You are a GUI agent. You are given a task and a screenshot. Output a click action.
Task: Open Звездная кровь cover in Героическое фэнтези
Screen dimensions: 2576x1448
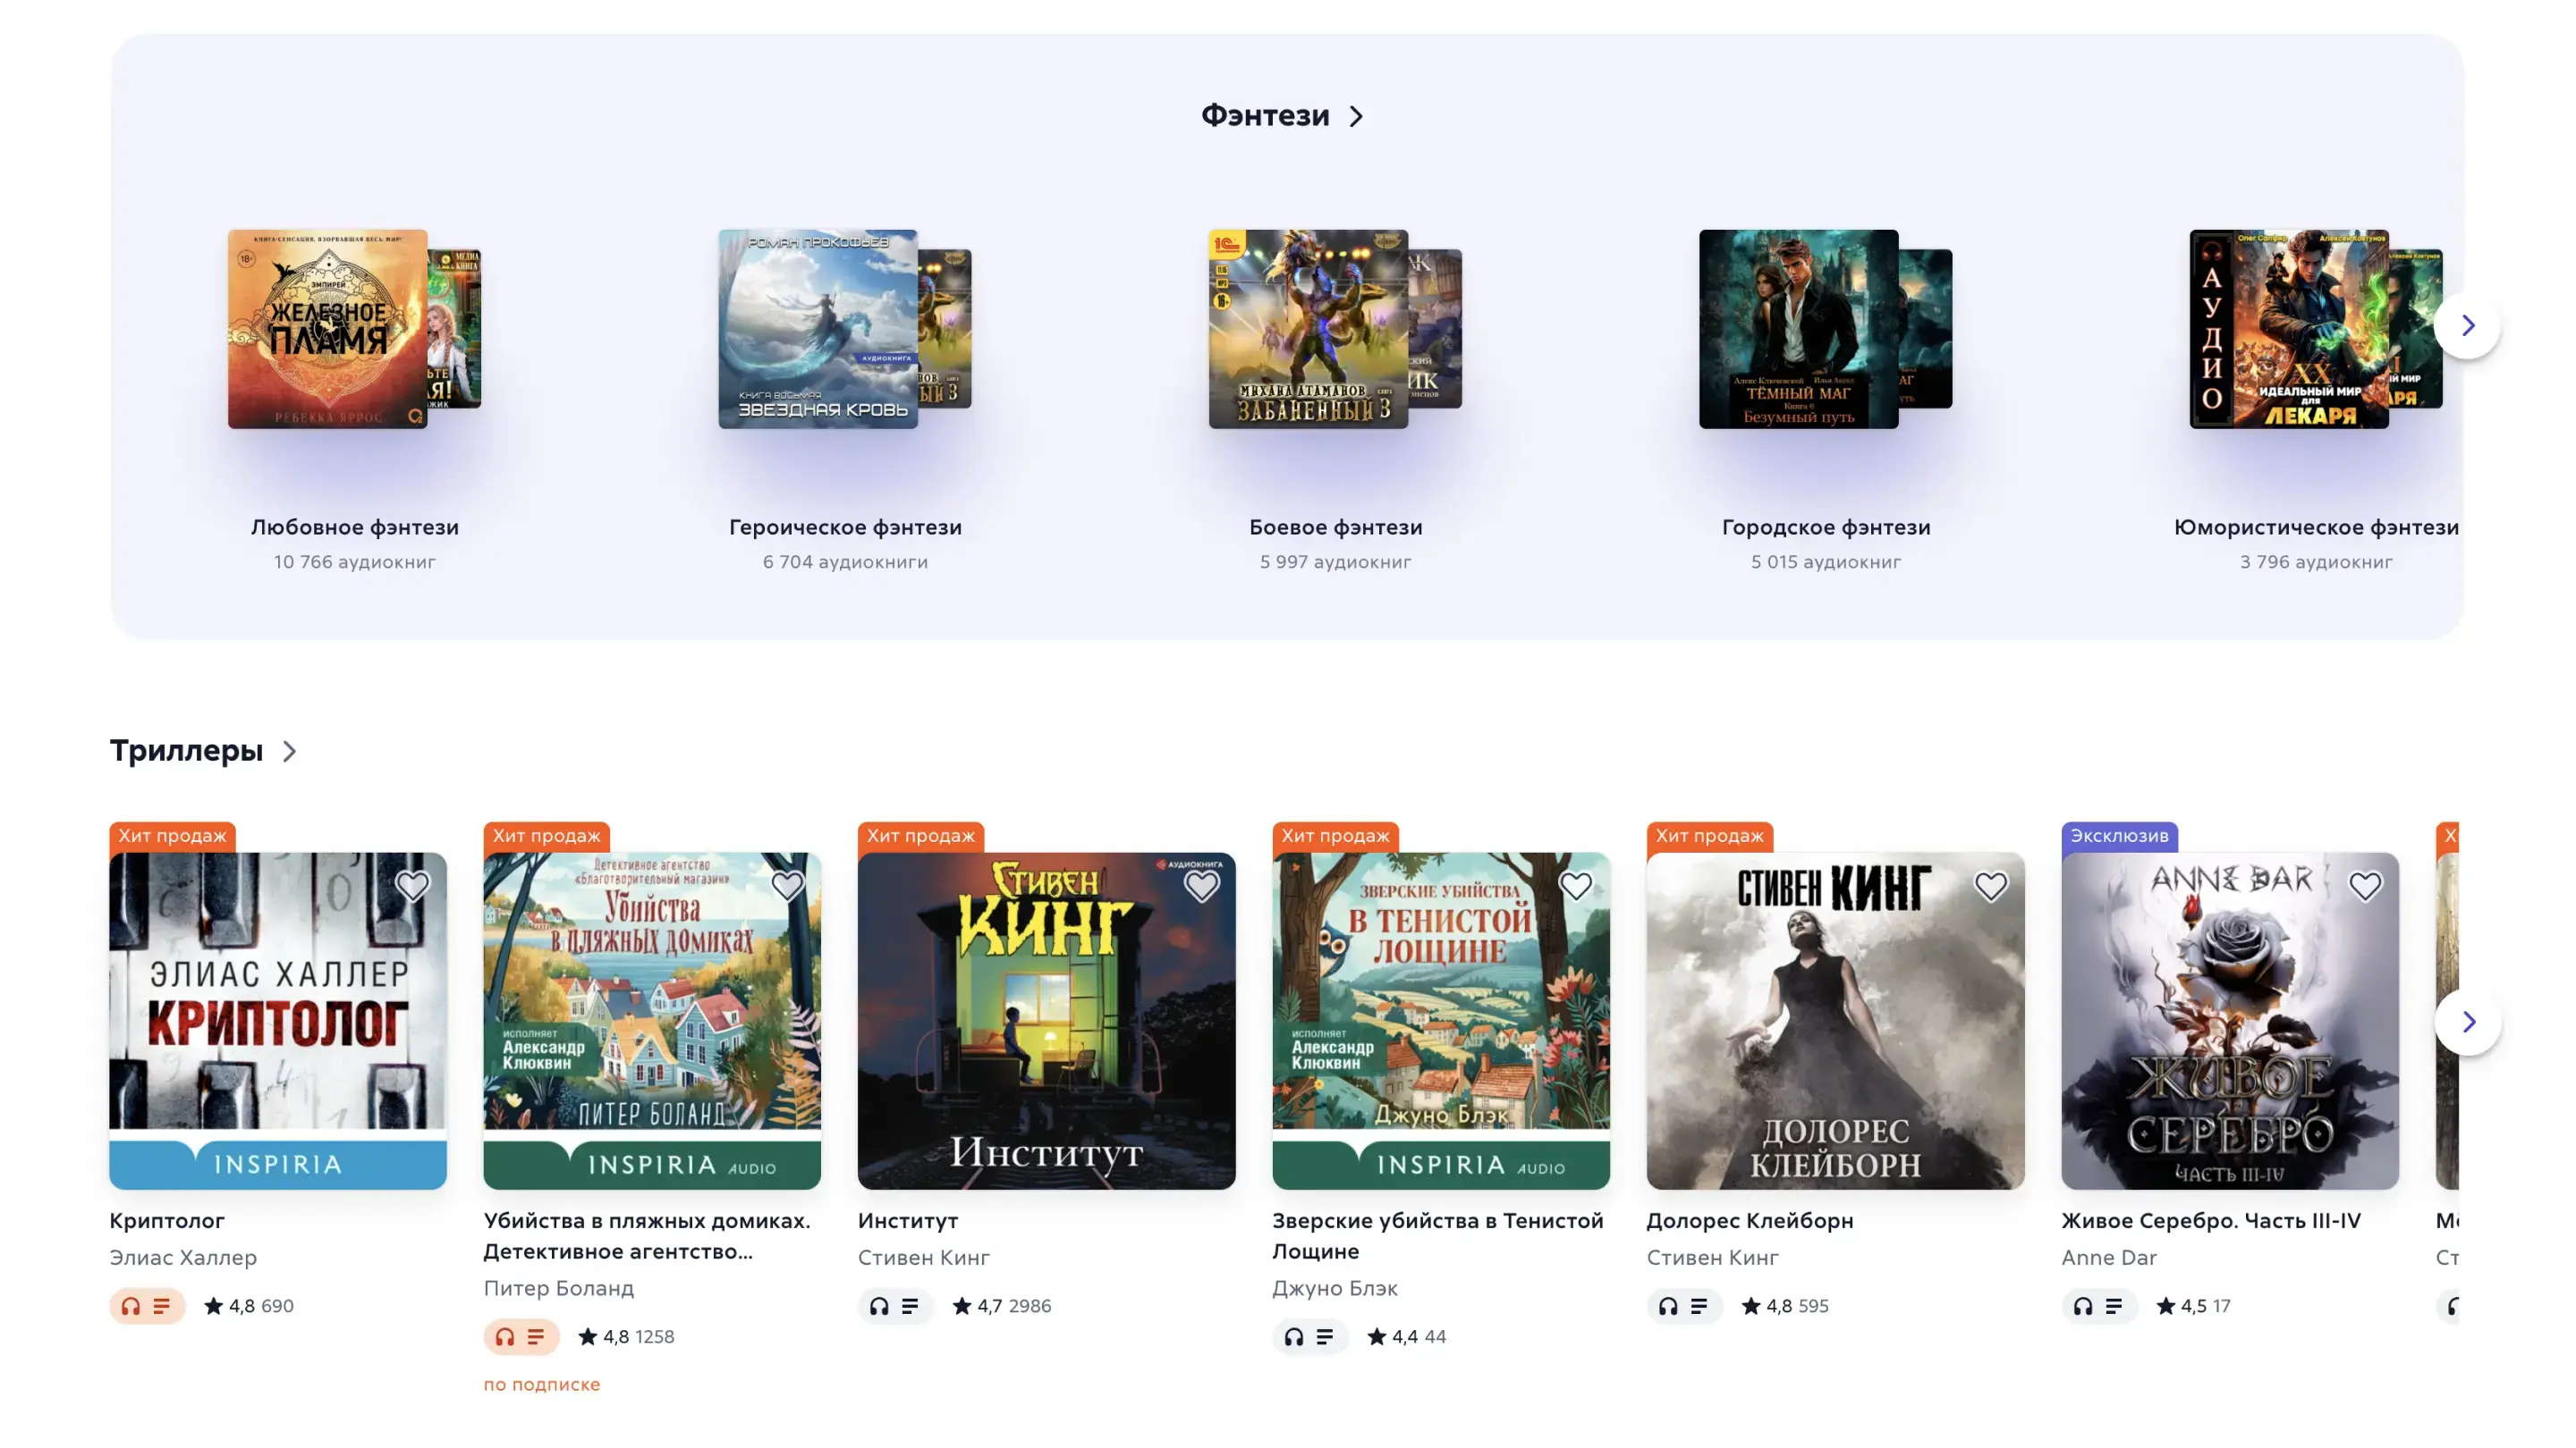(x=818, y=329)
